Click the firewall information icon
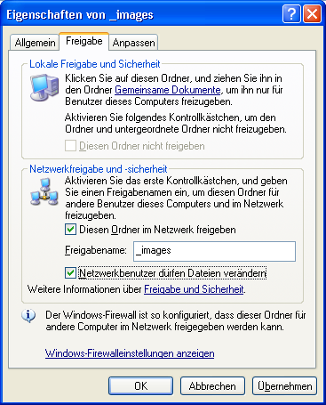Screen dimensions: 326x405 pyautogui.click(x=28, y=316)
